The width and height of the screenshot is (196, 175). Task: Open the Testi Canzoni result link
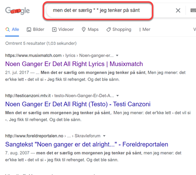click(x=78, y=104)
